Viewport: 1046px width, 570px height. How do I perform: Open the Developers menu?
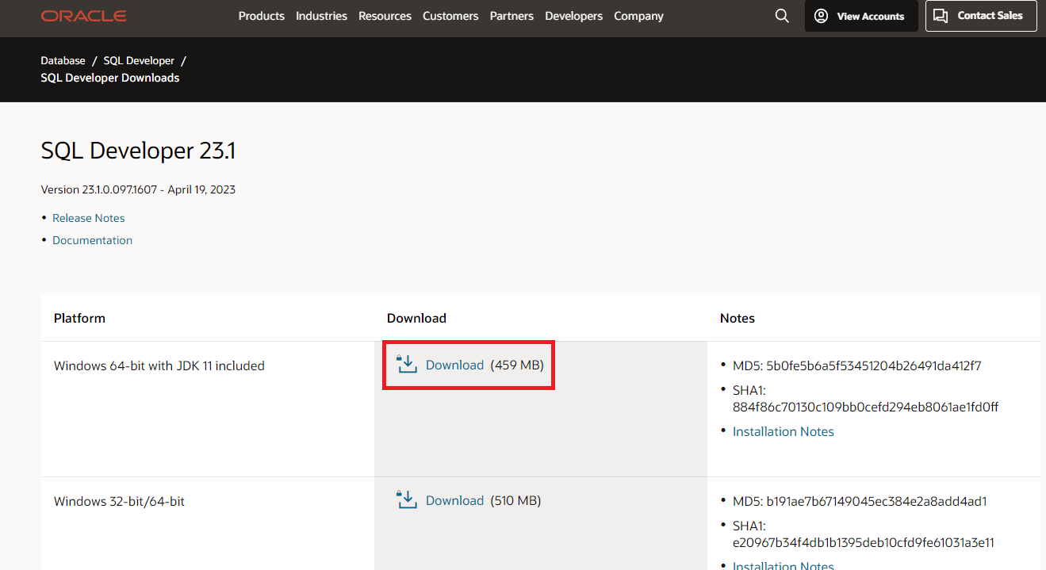573,15
